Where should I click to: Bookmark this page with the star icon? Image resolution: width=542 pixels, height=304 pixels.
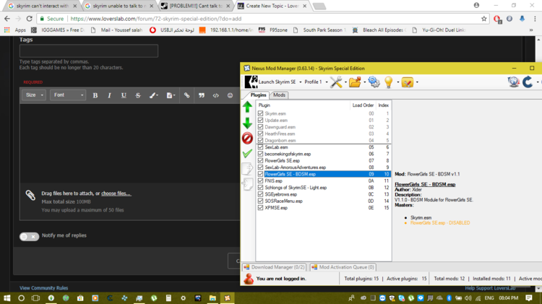[484, 19]
